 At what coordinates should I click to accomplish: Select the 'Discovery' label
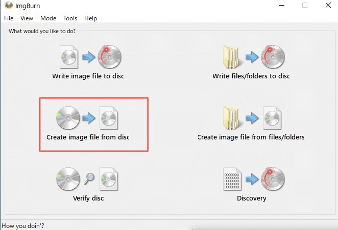click(252, 198)
